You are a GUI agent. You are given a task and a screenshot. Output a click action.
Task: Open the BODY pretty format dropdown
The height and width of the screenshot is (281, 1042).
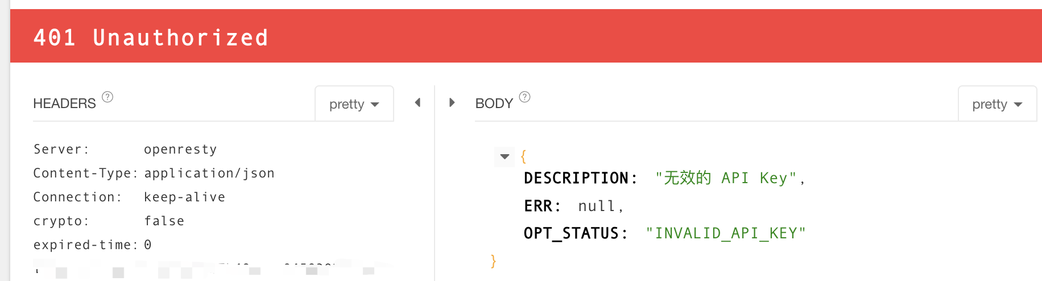[997, 104]
